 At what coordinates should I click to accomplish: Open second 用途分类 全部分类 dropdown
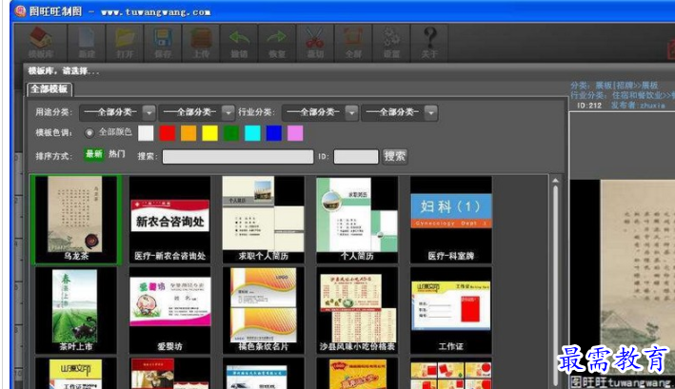(196, 112)
